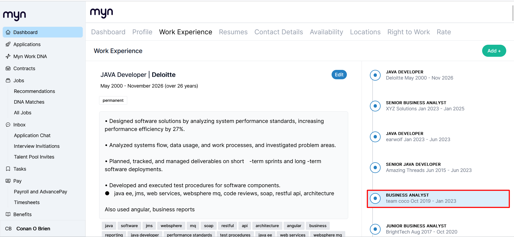Image resolution: width=514 pixels, height=237 pixels.
Task: Switch to the Profile tab
Action: coord(142,32)
